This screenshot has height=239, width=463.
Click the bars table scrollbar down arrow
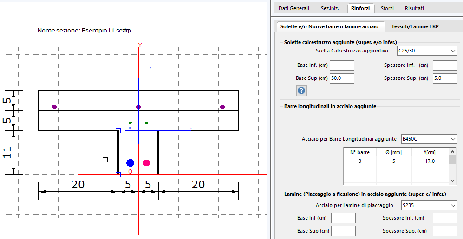click(x=453, y=181)
